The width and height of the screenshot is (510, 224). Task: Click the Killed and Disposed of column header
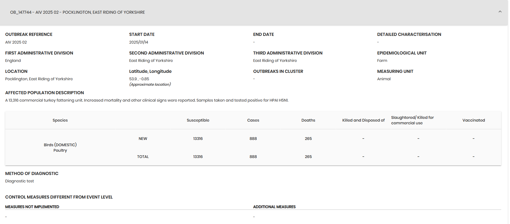[363, 120]
